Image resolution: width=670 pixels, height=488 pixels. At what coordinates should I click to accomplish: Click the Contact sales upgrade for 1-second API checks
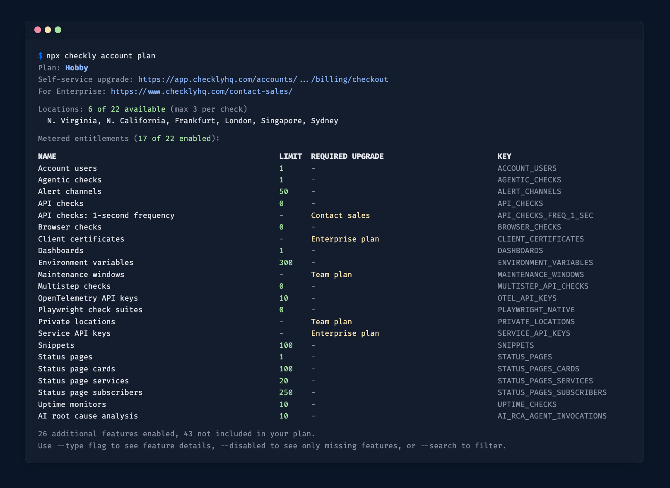[340, 215]
